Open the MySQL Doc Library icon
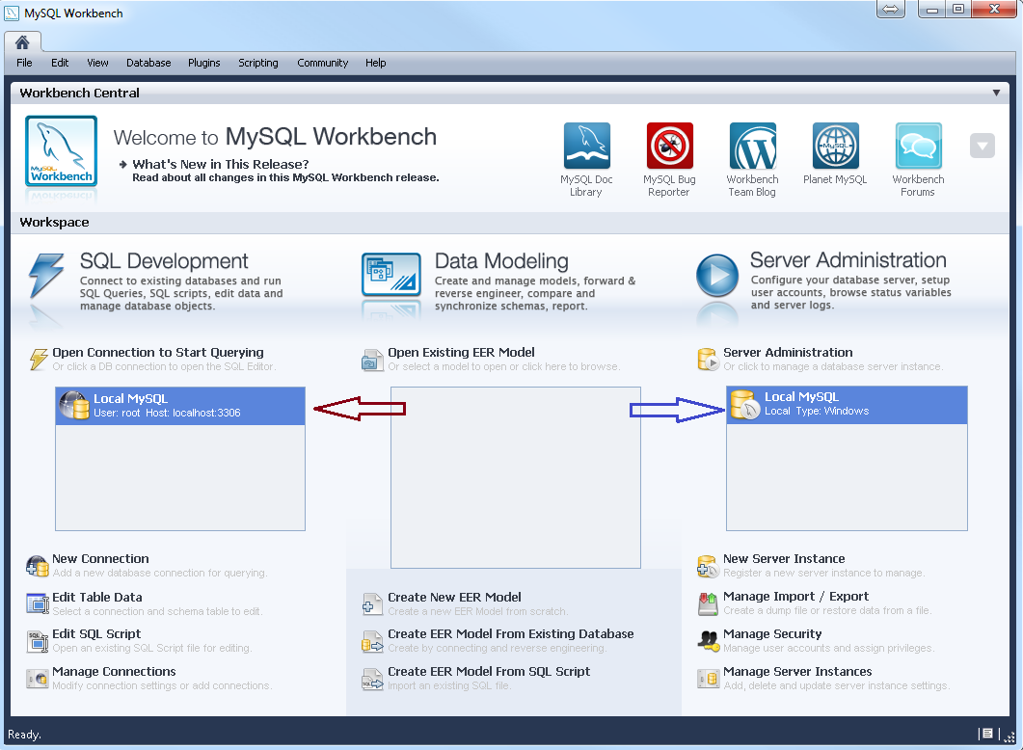This screenshot has height=750, width=1023. point(586,146)
